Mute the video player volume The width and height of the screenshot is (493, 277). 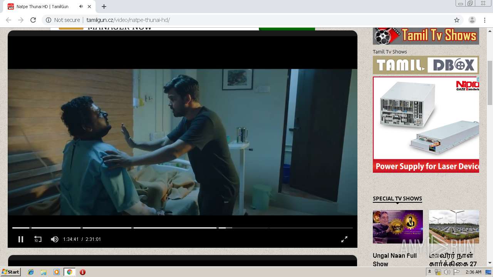[x=55, y=239]
